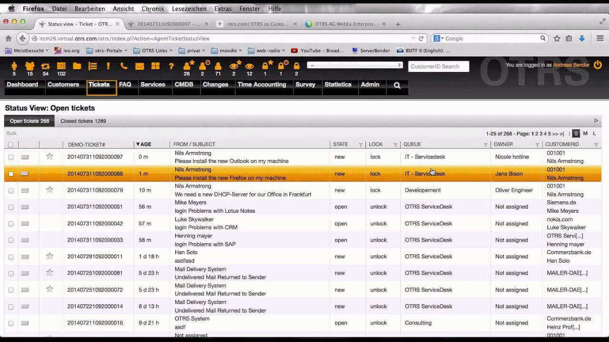
Task: Click the power logout icon
Action: tap(598, 65)
